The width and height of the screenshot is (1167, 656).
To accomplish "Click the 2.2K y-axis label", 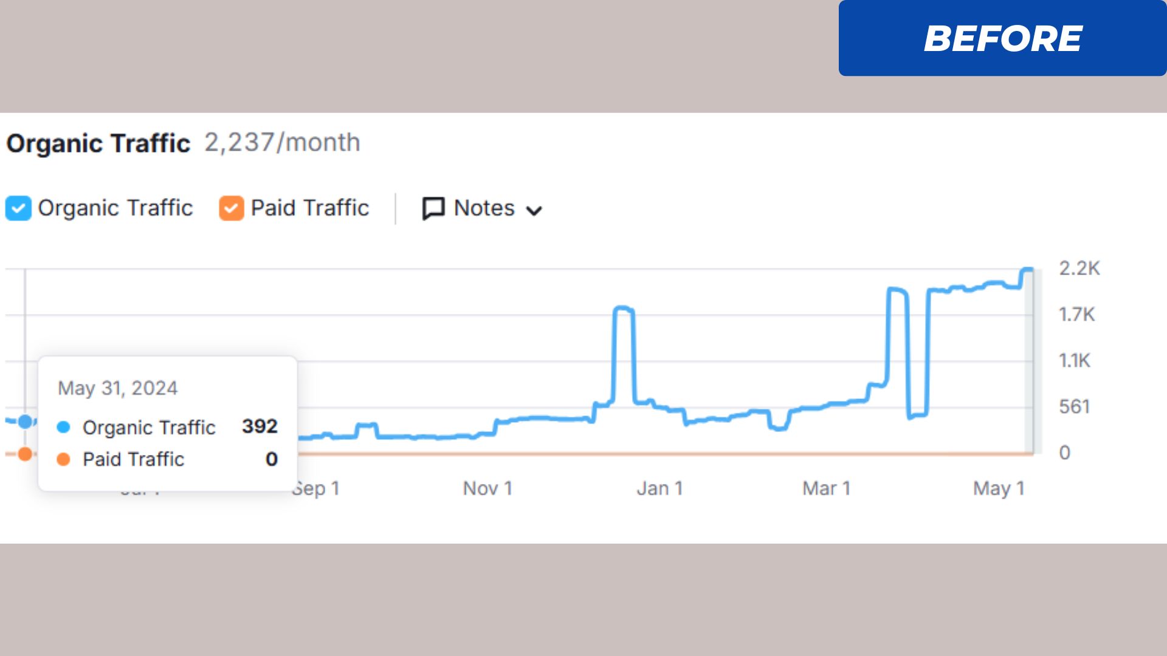I will pyautogui.click(x=1079, y=268).
